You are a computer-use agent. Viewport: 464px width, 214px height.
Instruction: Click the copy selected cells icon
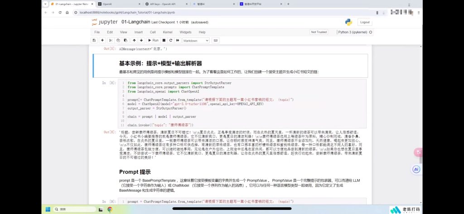click(x=118, y=40)
